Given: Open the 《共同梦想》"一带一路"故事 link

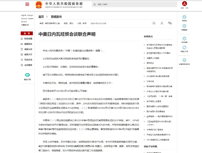Looking at the screenshot, I should coord(159,97).
